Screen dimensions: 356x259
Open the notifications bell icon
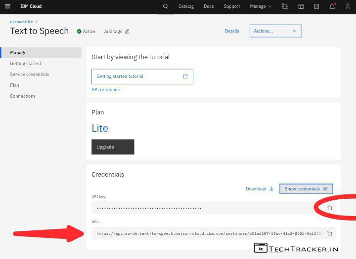tap(332, 6)
